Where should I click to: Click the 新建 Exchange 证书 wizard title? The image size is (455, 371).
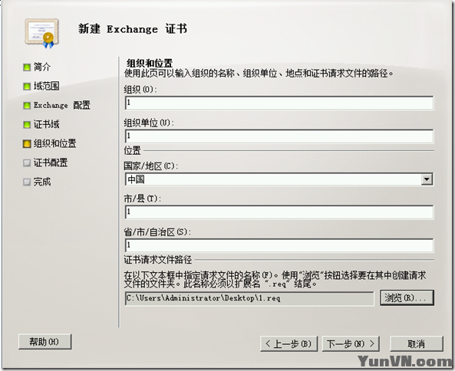point(133,29)
